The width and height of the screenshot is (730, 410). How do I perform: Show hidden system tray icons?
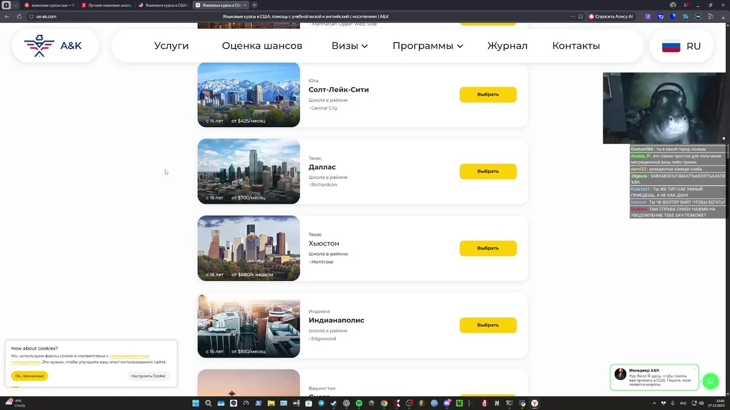(x=654, y=403)
